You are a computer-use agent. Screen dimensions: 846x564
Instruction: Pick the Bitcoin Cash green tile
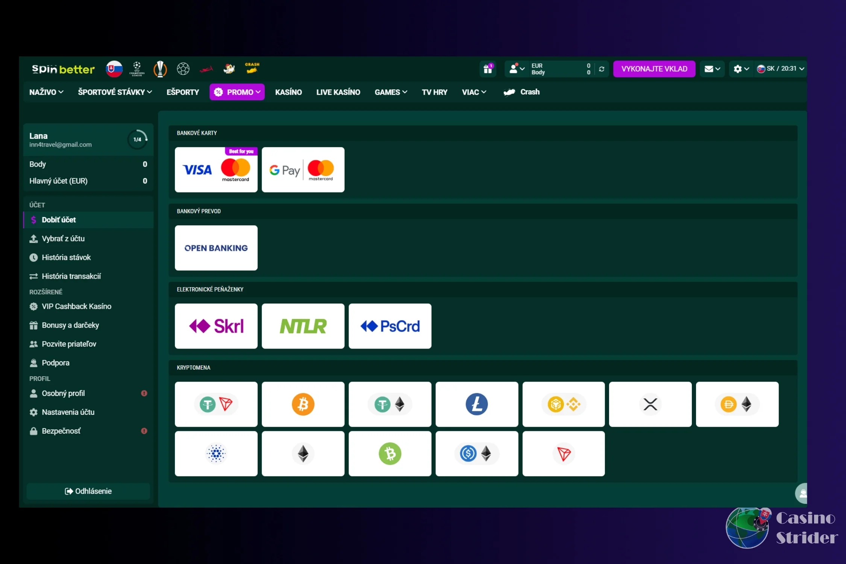[390, 453]
